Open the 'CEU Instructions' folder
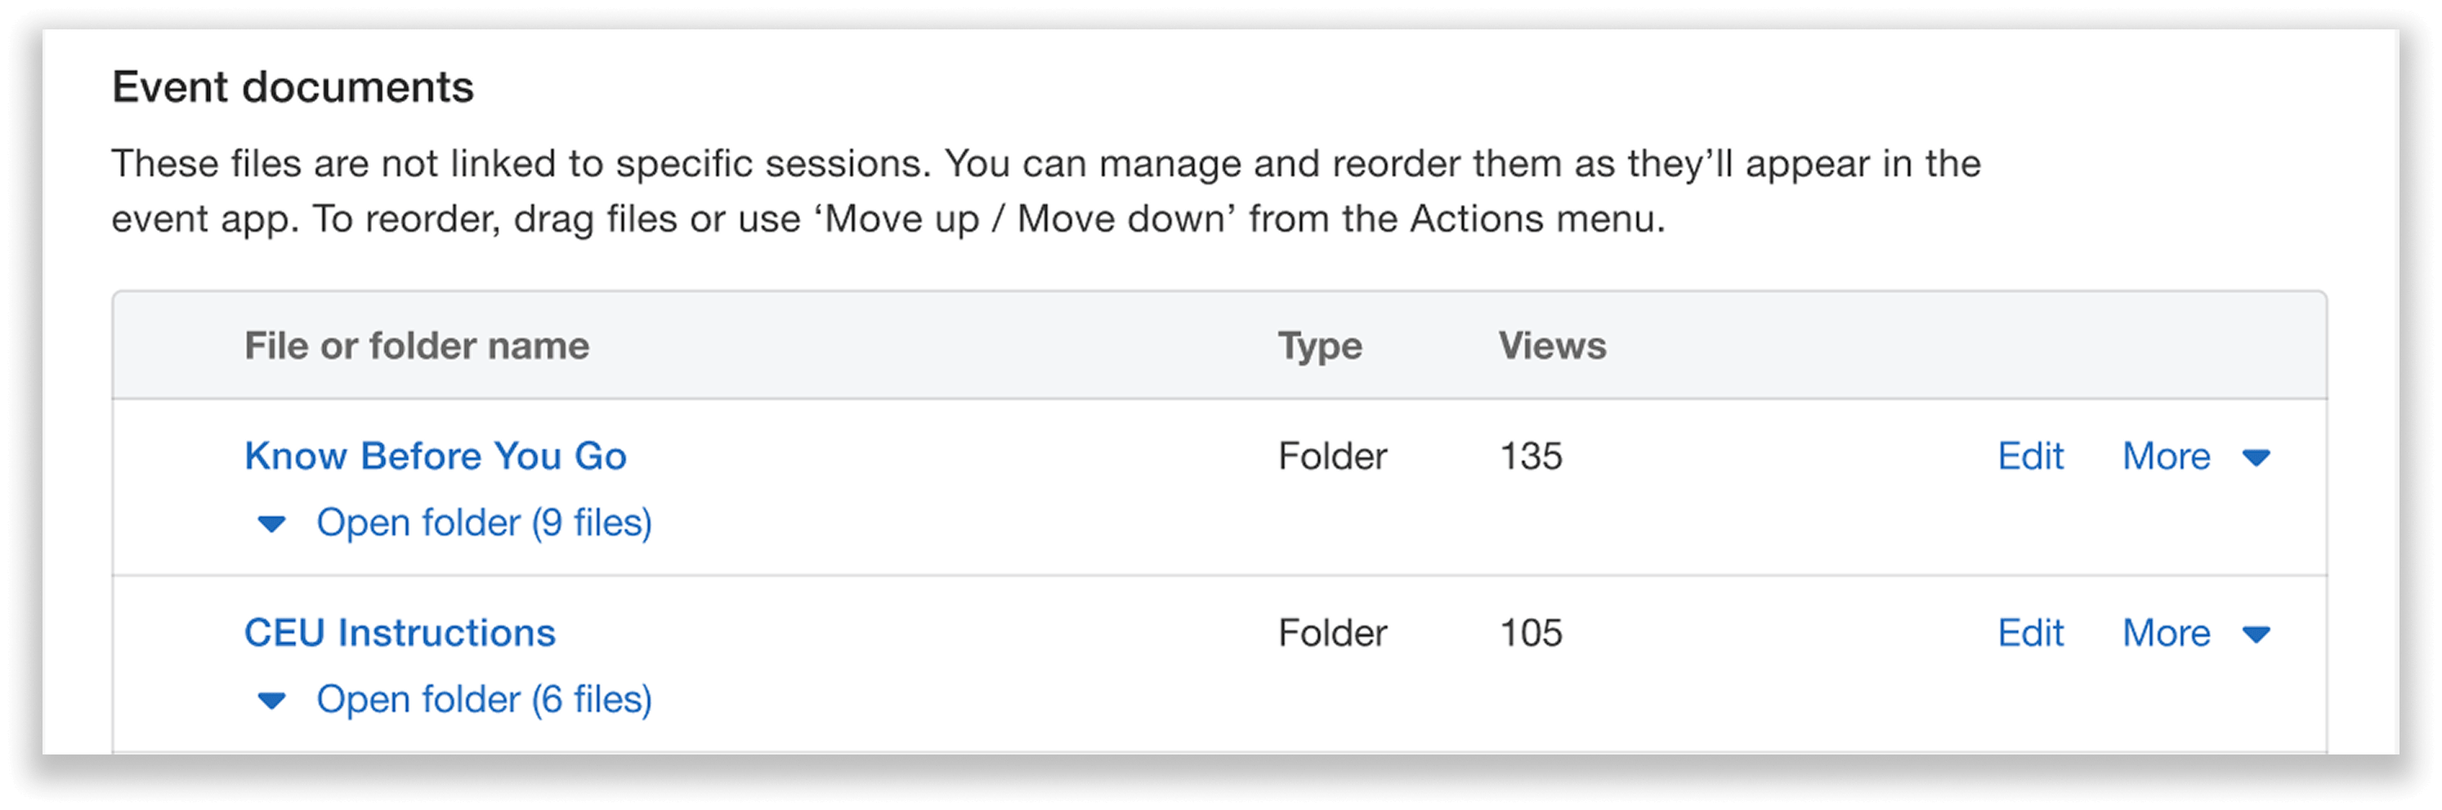This screenshot has height=810, width=2442. click(x=400, y=632)
